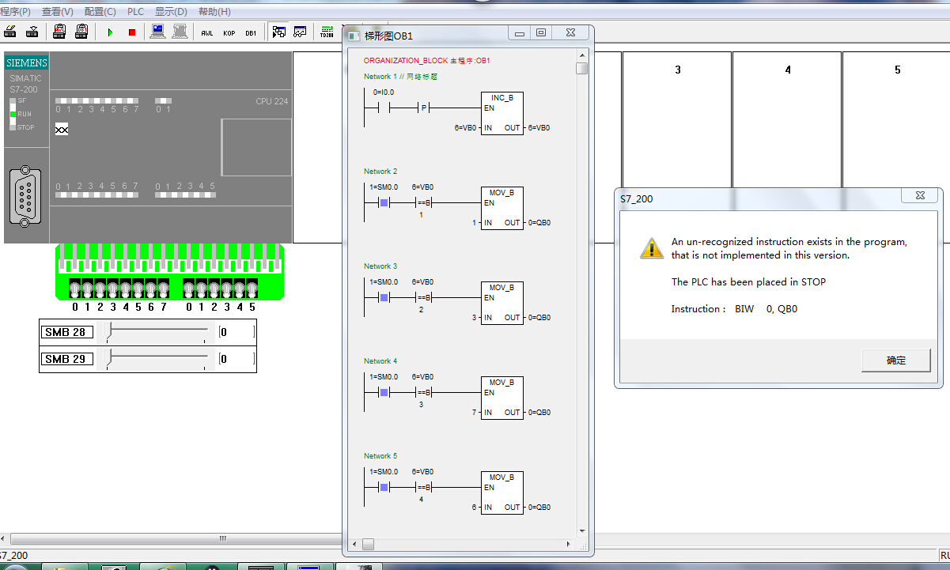Click the ladder window scroll-down arrow
The image size is (950, 570).
(x=582, y=530)
